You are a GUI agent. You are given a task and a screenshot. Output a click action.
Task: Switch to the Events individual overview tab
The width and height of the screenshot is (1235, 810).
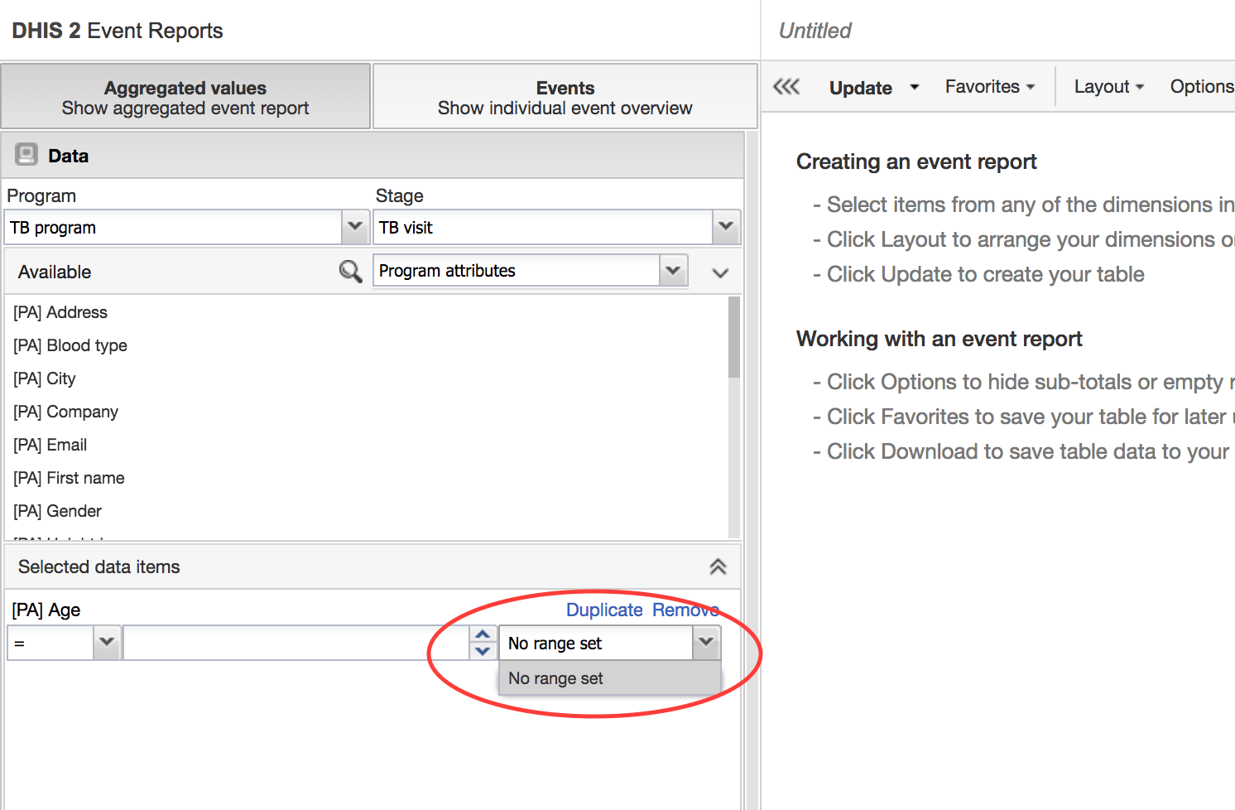tap(565, 97)
